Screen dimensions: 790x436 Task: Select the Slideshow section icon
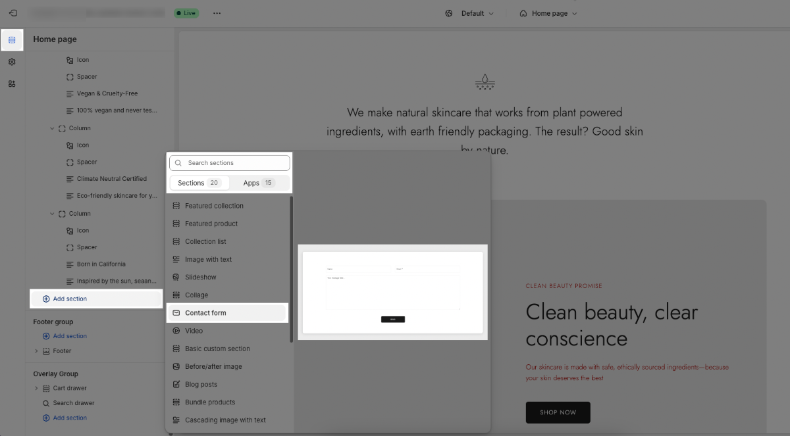coord(176,278)
